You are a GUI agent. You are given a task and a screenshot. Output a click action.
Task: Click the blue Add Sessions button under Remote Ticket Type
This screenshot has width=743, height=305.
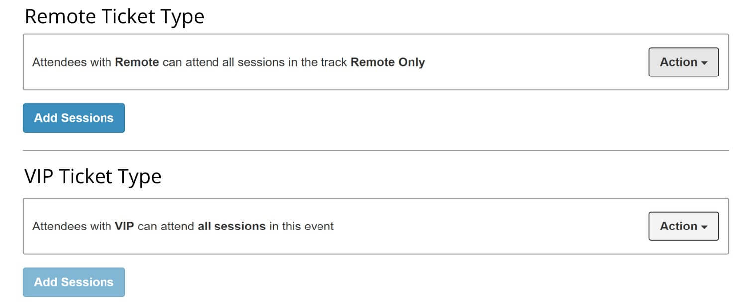click(x=74, y=118)
